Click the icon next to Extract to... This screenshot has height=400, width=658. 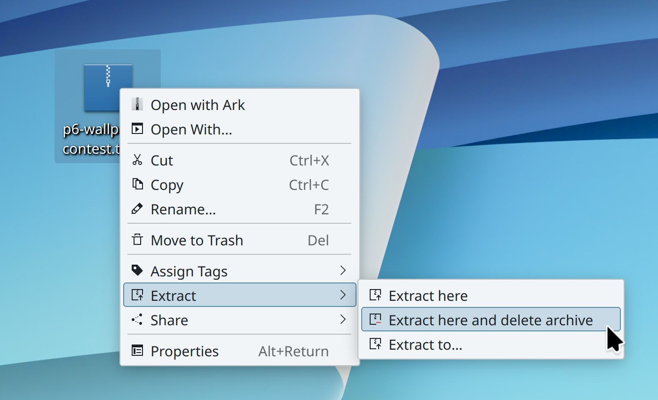[375, 345]
